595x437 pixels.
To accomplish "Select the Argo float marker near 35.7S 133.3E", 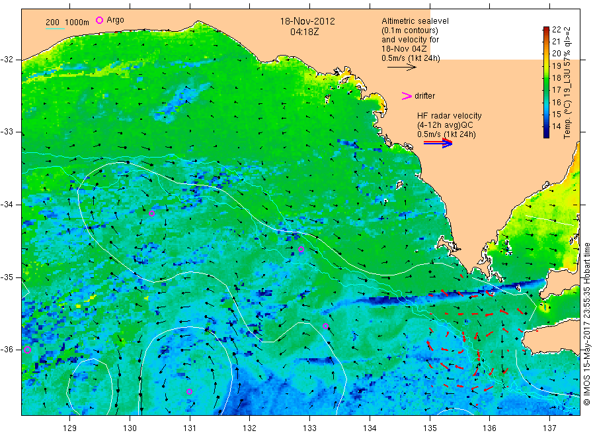I will pyautogui.click(x=325, y=326).
